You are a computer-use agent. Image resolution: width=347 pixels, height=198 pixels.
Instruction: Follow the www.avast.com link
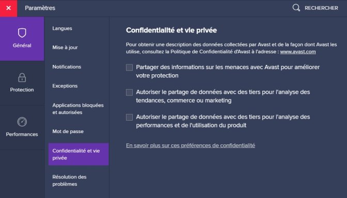pos(298,52)
